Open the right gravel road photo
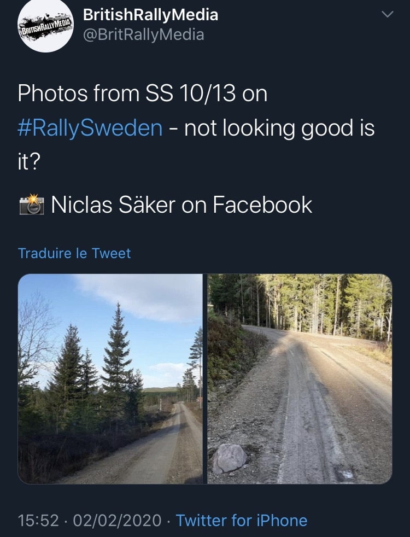The image size is (410, 537). pyautogui.click(x=300, y=378)
